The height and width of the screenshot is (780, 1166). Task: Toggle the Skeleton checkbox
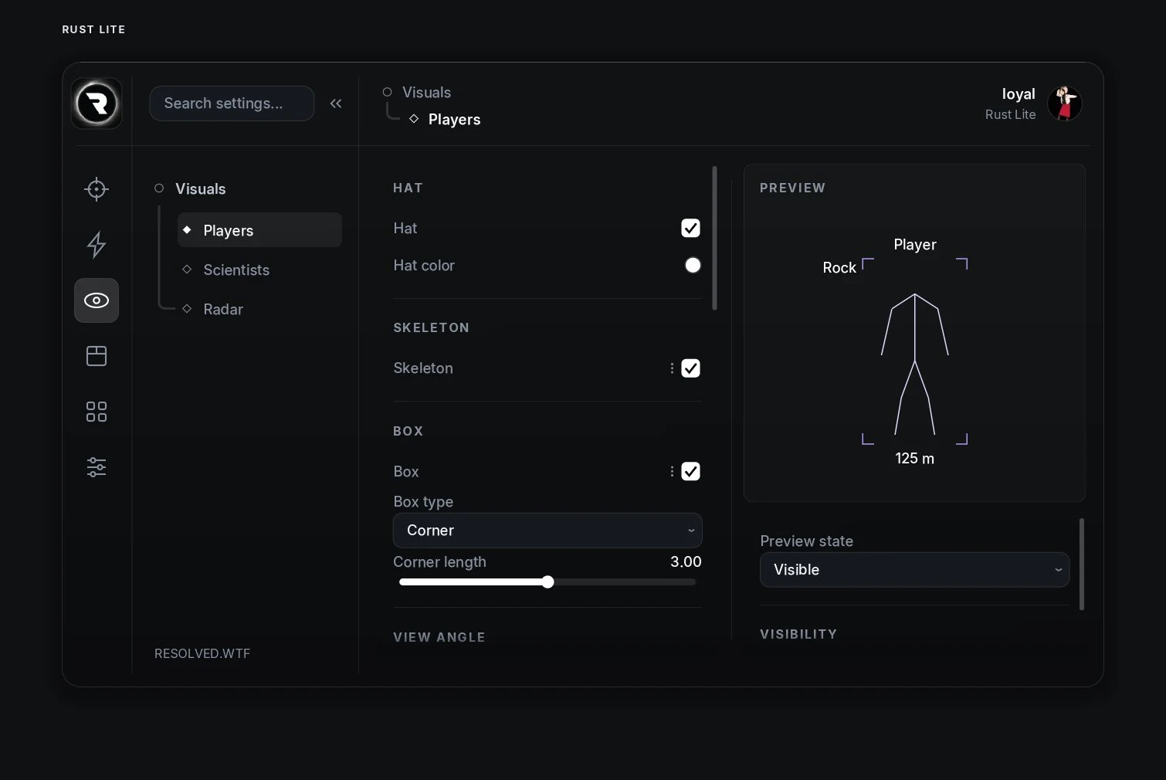(691, 368)
